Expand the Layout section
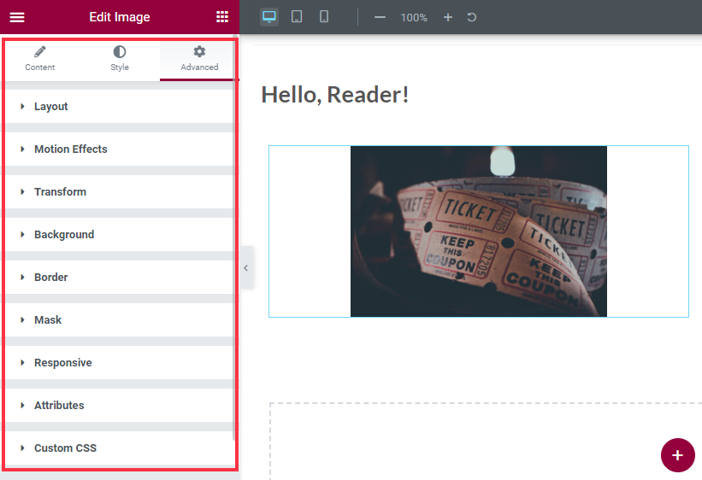This screenshot has height=480, width=702. click(x=120, y=107)
